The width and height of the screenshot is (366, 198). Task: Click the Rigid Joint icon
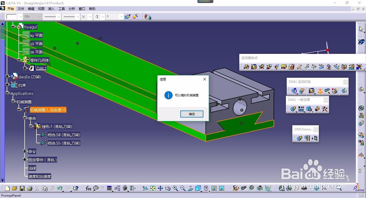[291, 67]
